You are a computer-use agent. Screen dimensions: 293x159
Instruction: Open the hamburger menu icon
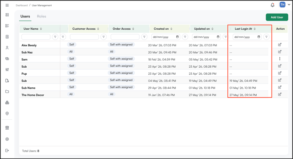tap(7, 5)
